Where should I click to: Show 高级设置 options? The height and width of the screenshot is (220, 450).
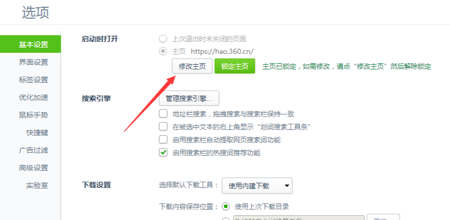[33, 168]
